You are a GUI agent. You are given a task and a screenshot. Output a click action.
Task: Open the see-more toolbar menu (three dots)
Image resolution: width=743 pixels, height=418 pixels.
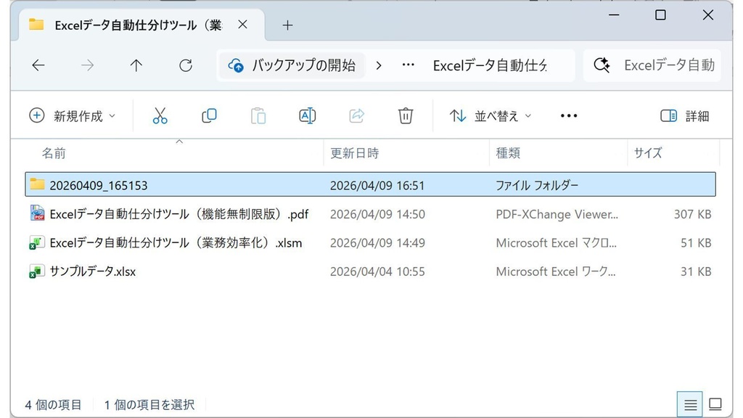568,115
